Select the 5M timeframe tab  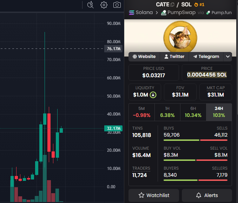tap(141, 112)
